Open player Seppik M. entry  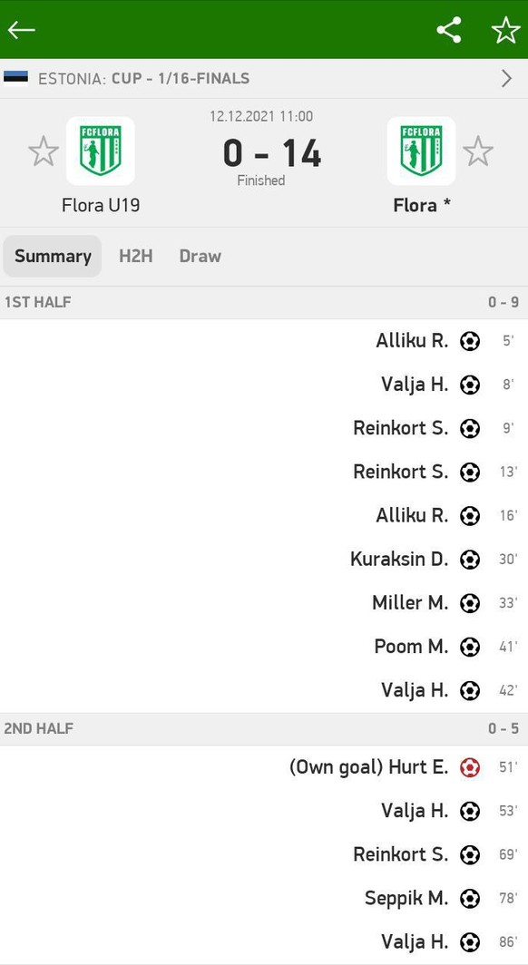406,898
